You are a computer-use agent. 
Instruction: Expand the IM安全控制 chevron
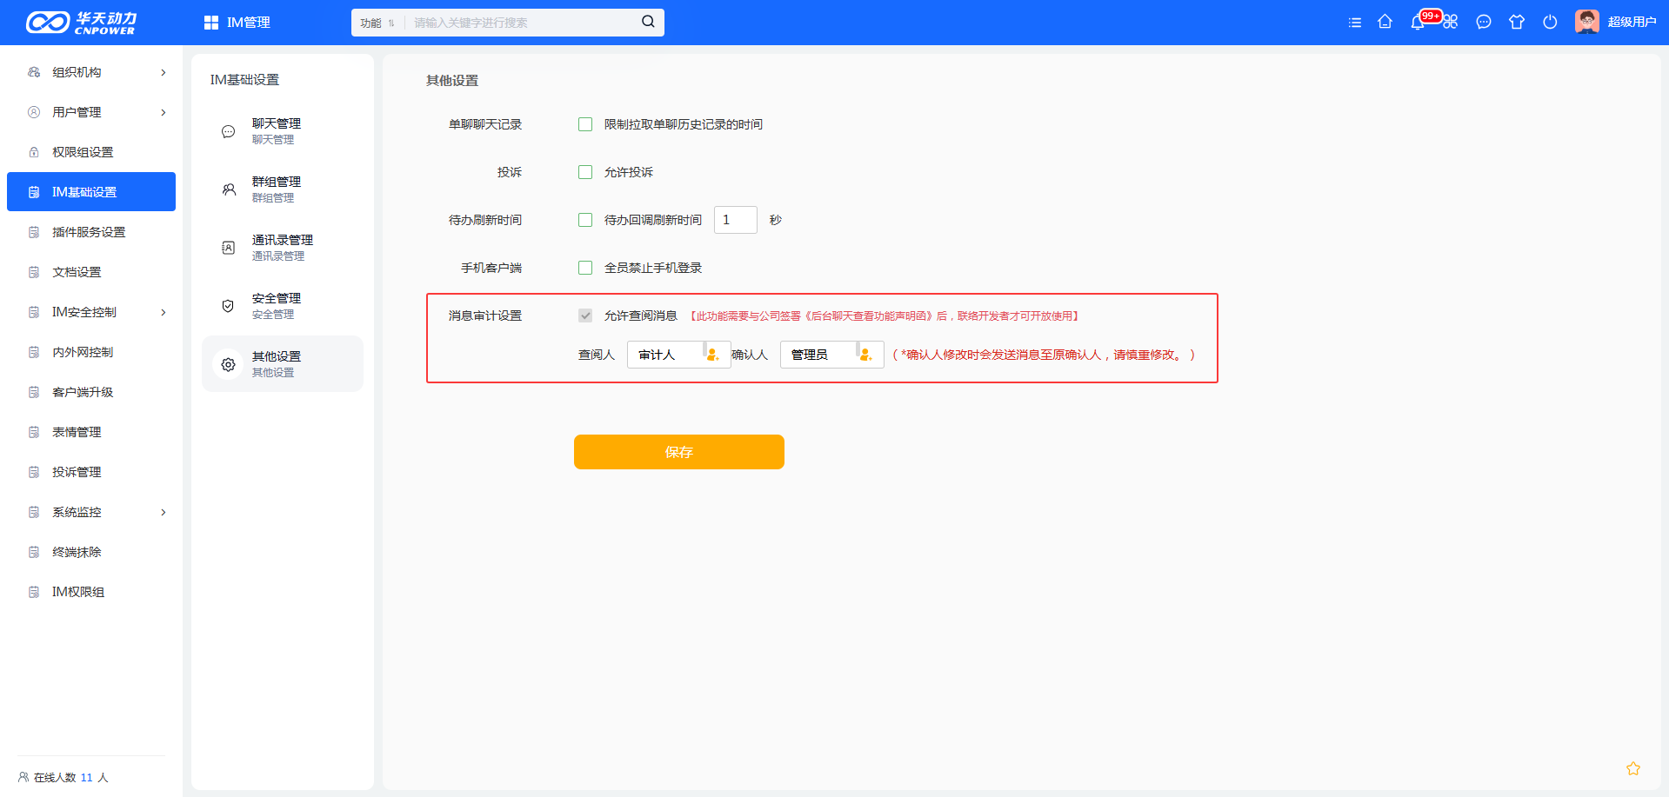(x=164, y=312)
